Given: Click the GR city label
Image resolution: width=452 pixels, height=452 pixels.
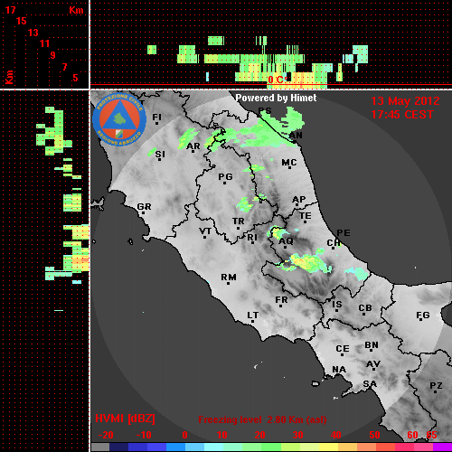Looking at the screenshot, I should pyautogui.click(x=144, y=207).
